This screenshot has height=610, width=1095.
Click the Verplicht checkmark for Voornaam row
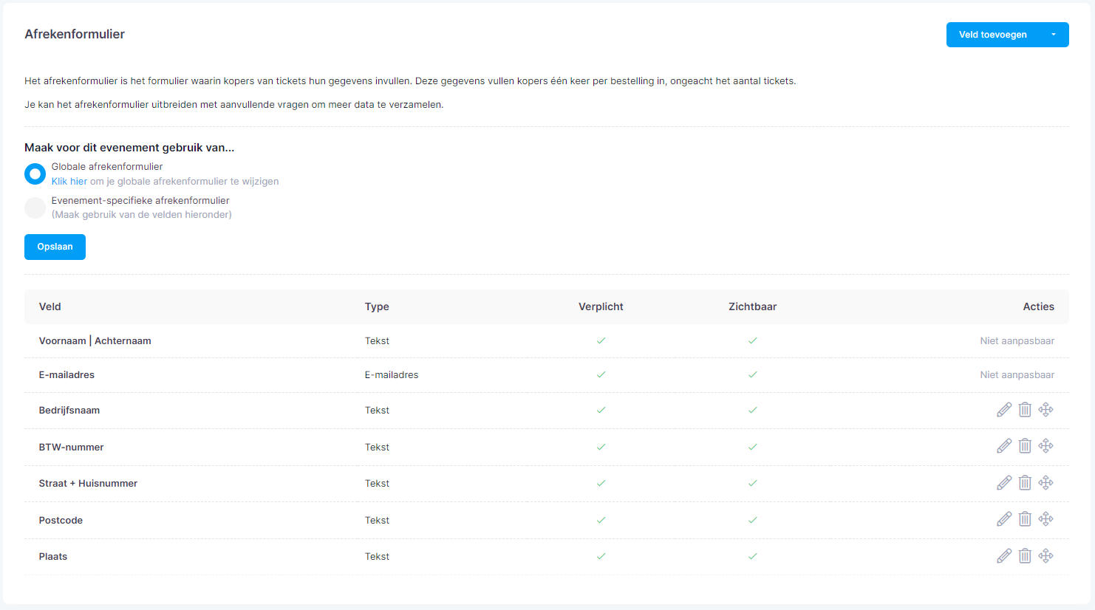pos(601,340)
